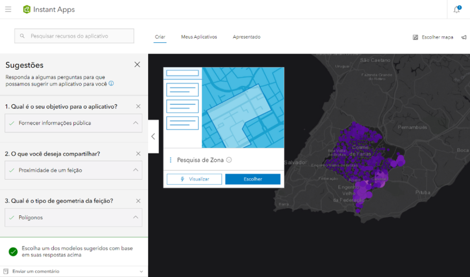Open the Instant Apps hamburger menu
This screenshot has width=470, height=277.
pyautogui.click(x=8, y=9)
